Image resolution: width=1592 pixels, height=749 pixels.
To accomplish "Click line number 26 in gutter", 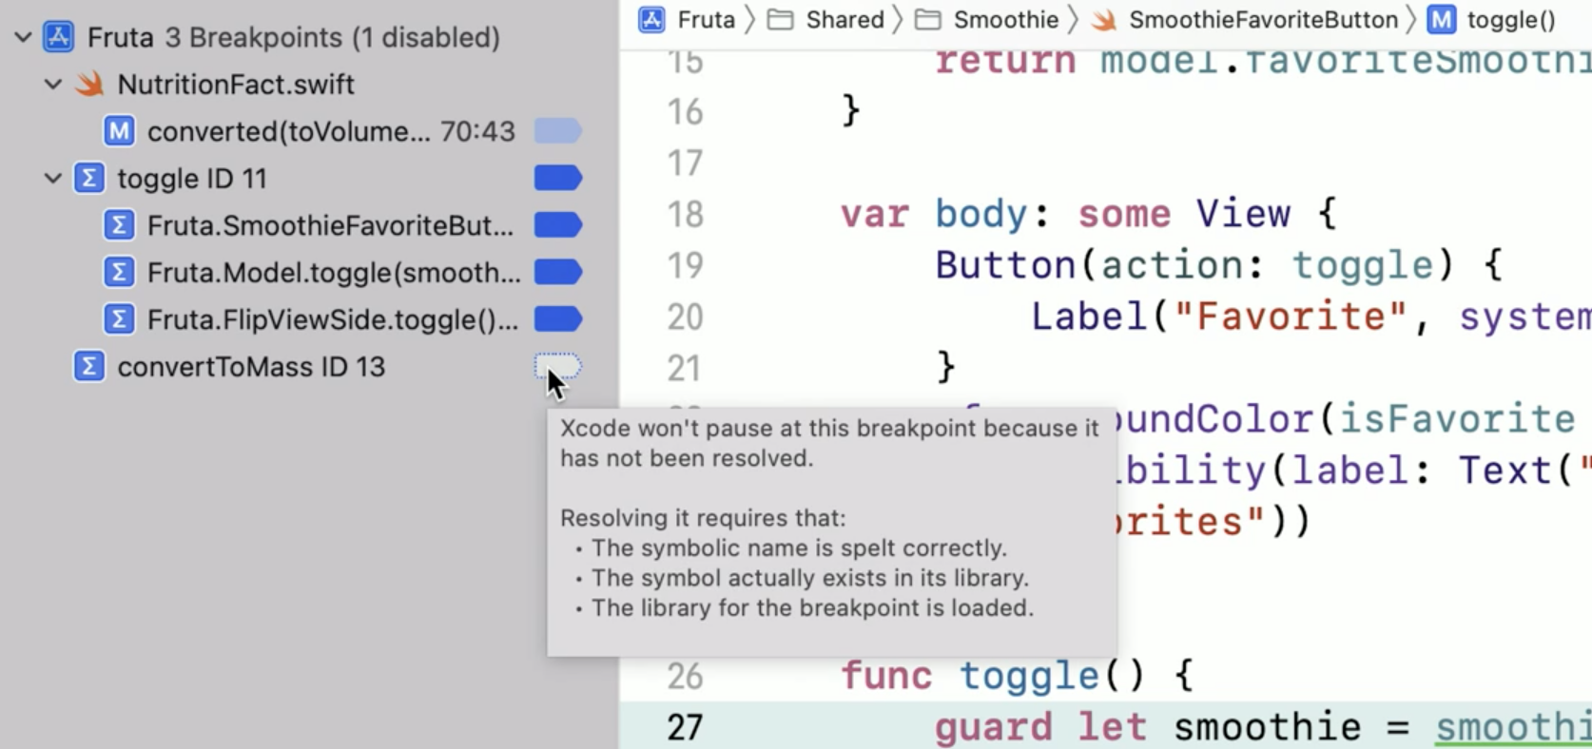I will pos(685,677).
